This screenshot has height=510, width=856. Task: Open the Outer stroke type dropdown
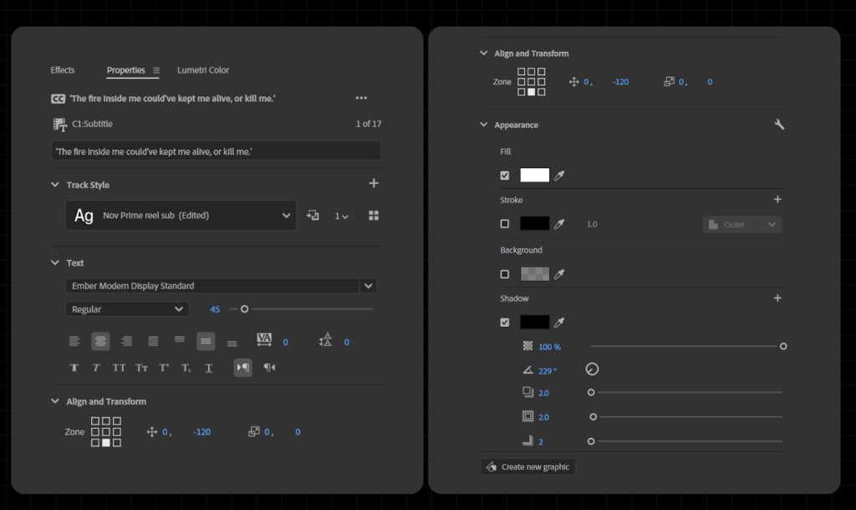tap(742, 224)
